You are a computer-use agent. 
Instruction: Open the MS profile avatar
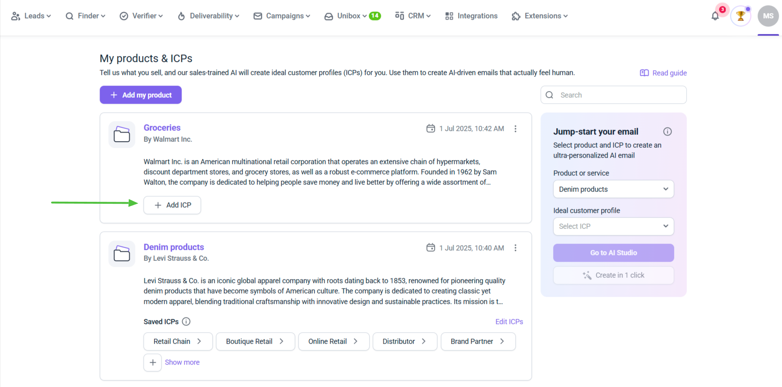(x=768, y=16)
